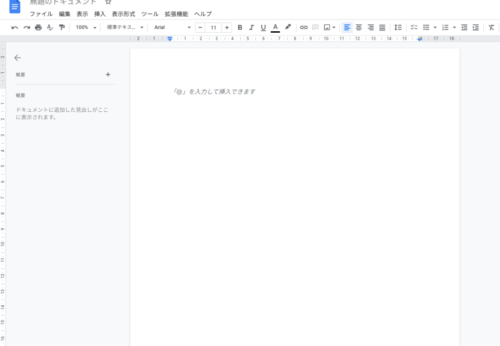
Task: Click the print icon
Action: click(38, 27)
